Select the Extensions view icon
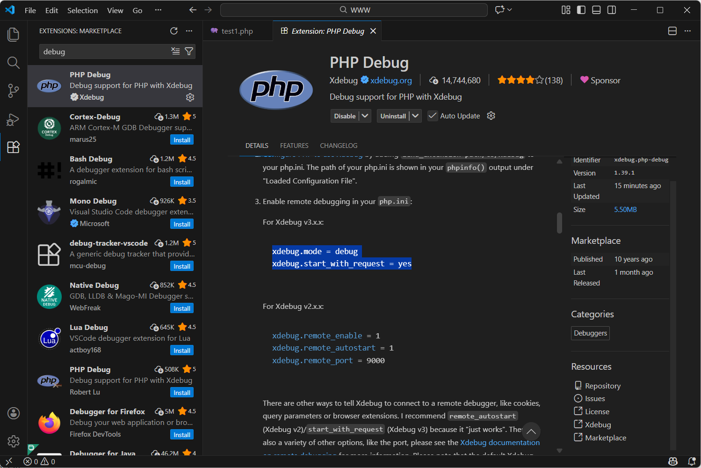The width and height of the screenshot is (701, 468). point(14,147)
